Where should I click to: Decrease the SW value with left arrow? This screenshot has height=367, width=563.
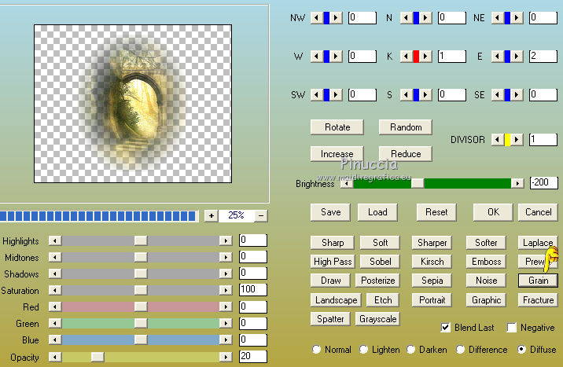(x=316, y=95)
